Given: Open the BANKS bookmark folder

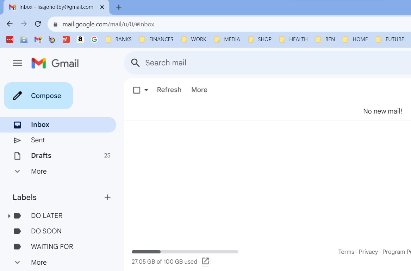Looking at the screenshot, I should point(118,39).
